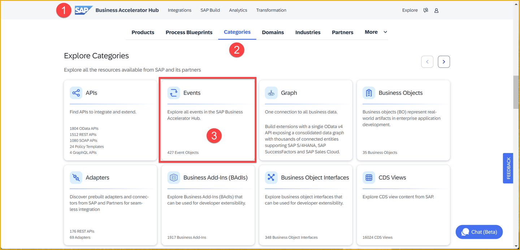Open the Graph category title
Screen dimensions: 520x250
point(289,93)
